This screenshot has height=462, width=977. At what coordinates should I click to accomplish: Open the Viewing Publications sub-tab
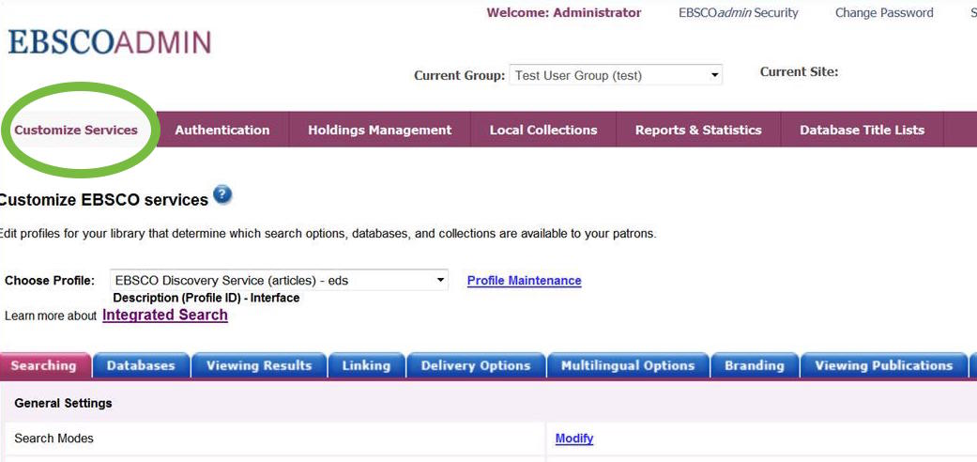883,365
